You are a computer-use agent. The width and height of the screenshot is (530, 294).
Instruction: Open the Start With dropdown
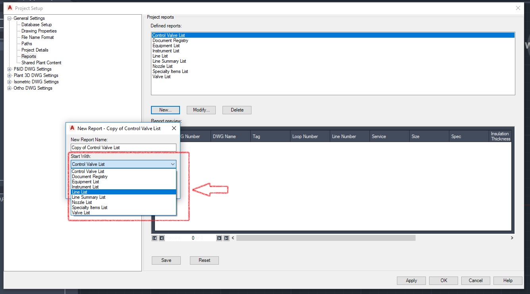(x=172, y=164)
